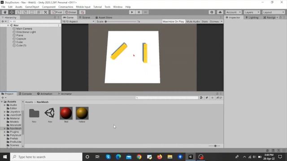This screenshot has height=161, width=287.
Task: Select Directional Light in Hierarchy
Action: 26,32
